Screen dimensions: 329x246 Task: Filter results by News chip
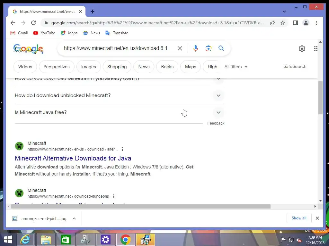click(144, 67)
